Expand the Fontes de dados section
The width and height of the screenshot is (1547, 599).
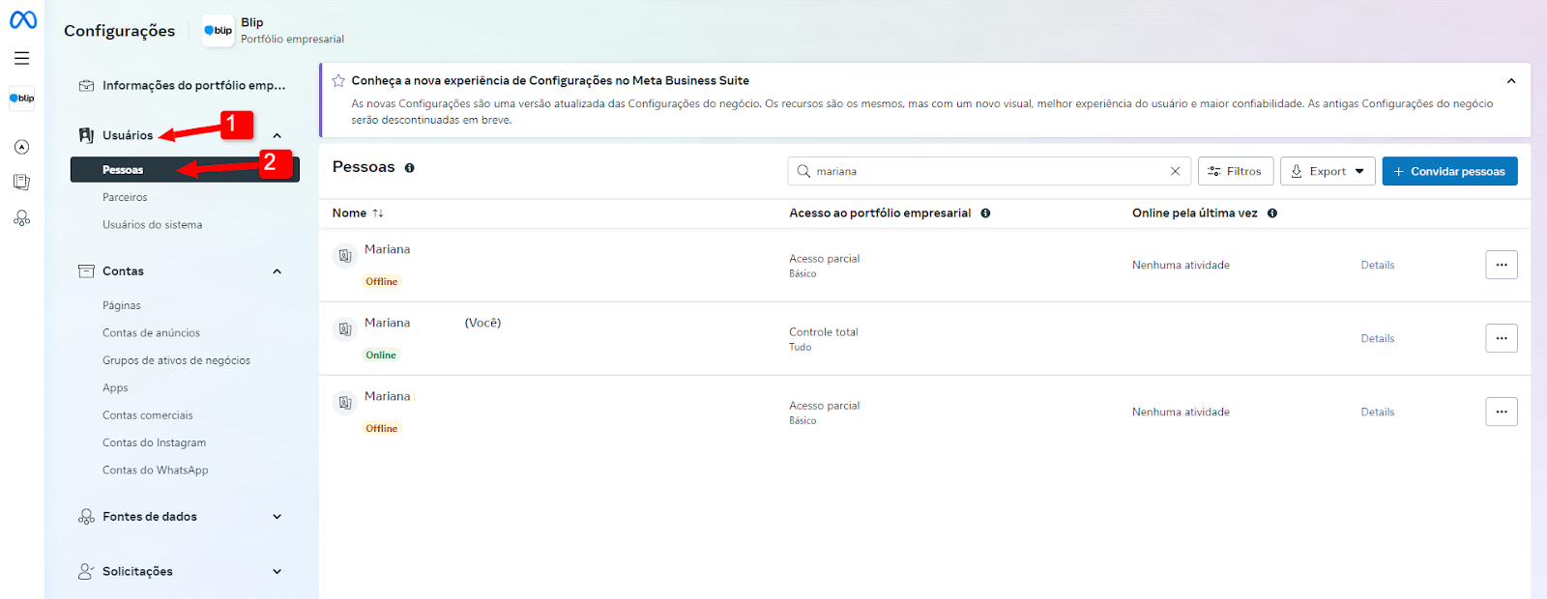pyautogui.click(x=277, y=517)
